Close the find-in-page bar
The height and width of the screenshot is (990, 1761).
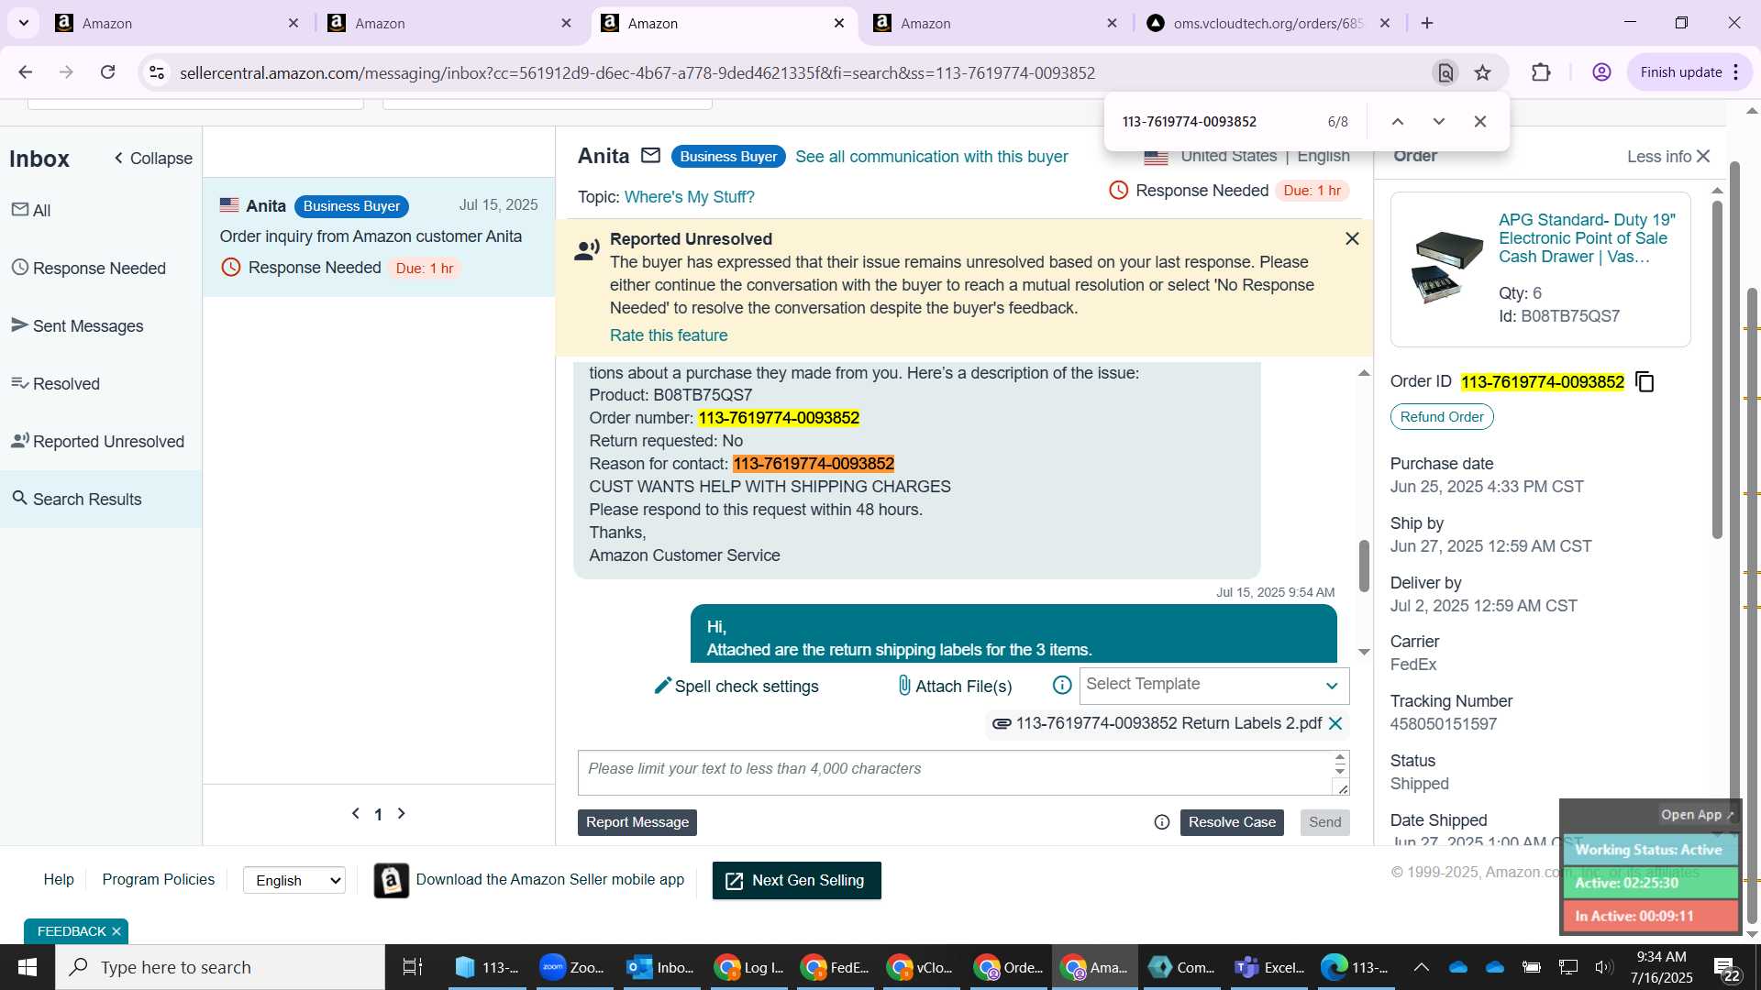coord(1480,121)
